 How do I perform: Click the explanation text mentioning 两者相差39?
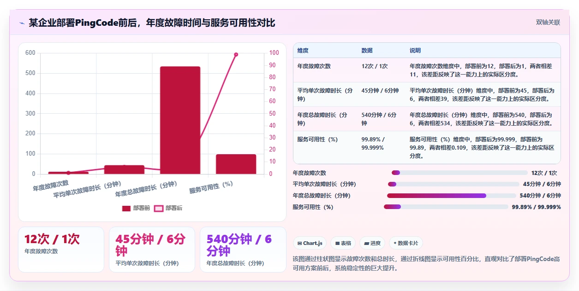click(482, 94)
